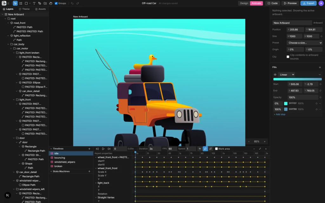Select the Text tool
Viewport: 325px width, 203px height.
click(x=34, y=3)
